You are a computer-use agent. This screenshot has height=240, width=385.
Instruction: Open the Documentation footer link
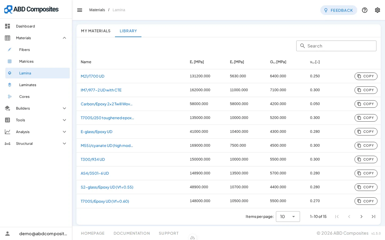point(132,233)
